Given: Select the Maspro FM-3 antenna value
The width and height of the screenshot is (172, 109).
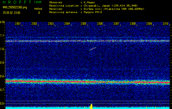Looking at the screenshot, I should 93,12.
